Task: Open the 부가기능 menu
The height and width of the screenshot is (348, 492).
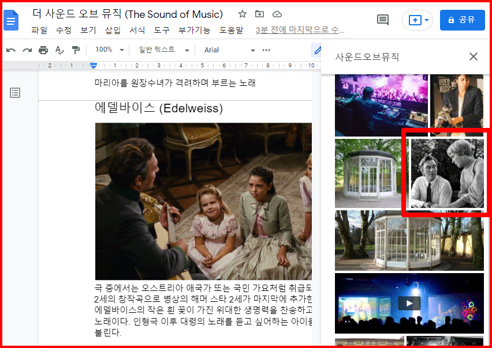Action: (x=194, y=30)
